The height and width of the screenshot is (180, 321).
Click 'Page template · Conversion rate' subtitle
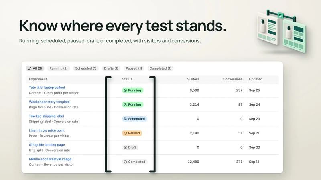click(x=54, y=107)
